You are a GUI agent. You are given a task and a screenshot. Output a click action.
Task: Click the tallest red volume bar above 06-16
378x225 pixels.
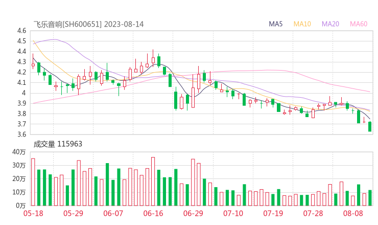153,182
